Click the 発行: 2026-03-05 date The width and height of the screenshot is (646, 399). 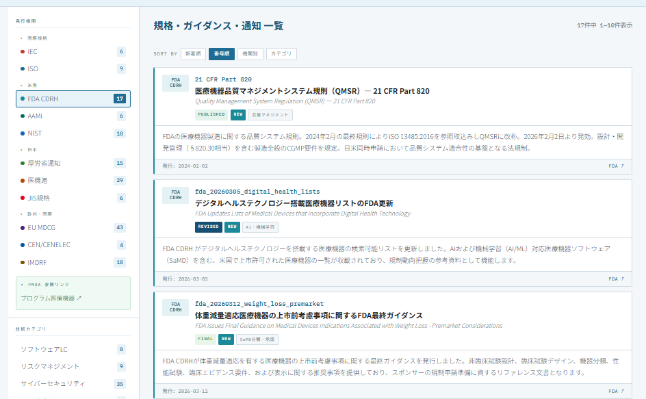point(185,279)
